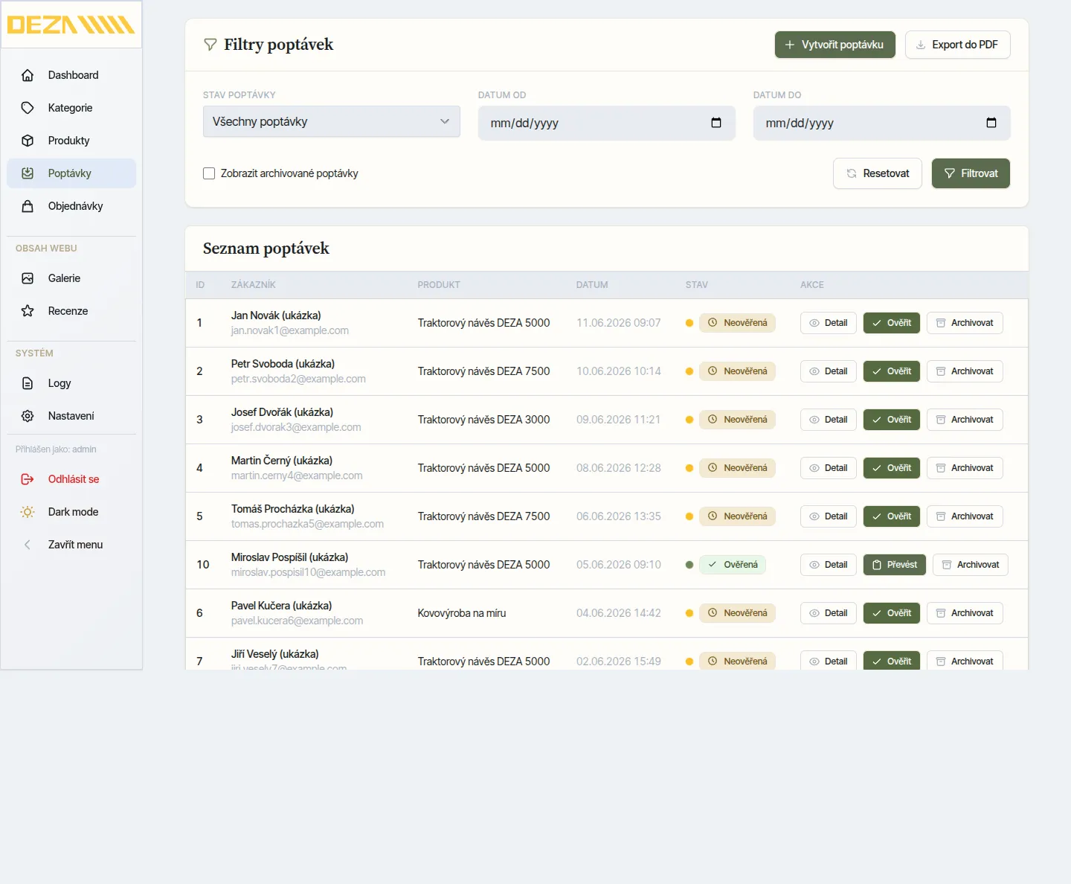Click Ověřená status badge for Miroslav Pospíšil

pos(733,565)
